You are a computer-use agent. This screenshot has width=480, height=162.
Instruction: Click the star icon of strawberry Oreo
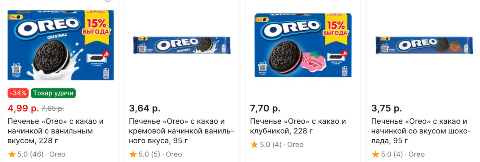point(254,144)
